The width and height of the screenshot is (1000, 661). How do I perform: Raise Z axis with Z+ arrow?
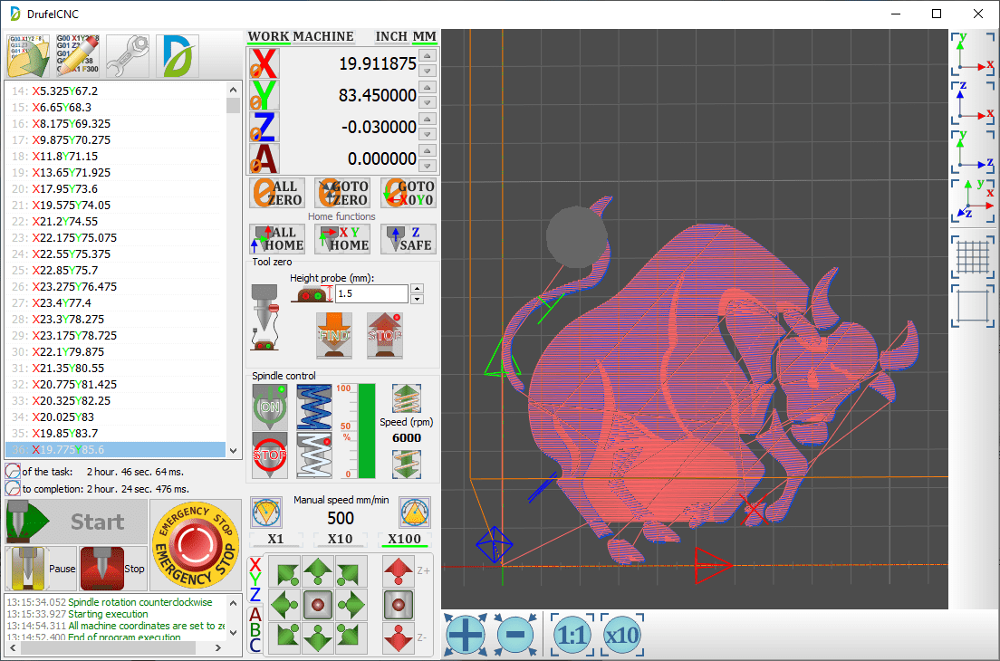pos(399,571)
